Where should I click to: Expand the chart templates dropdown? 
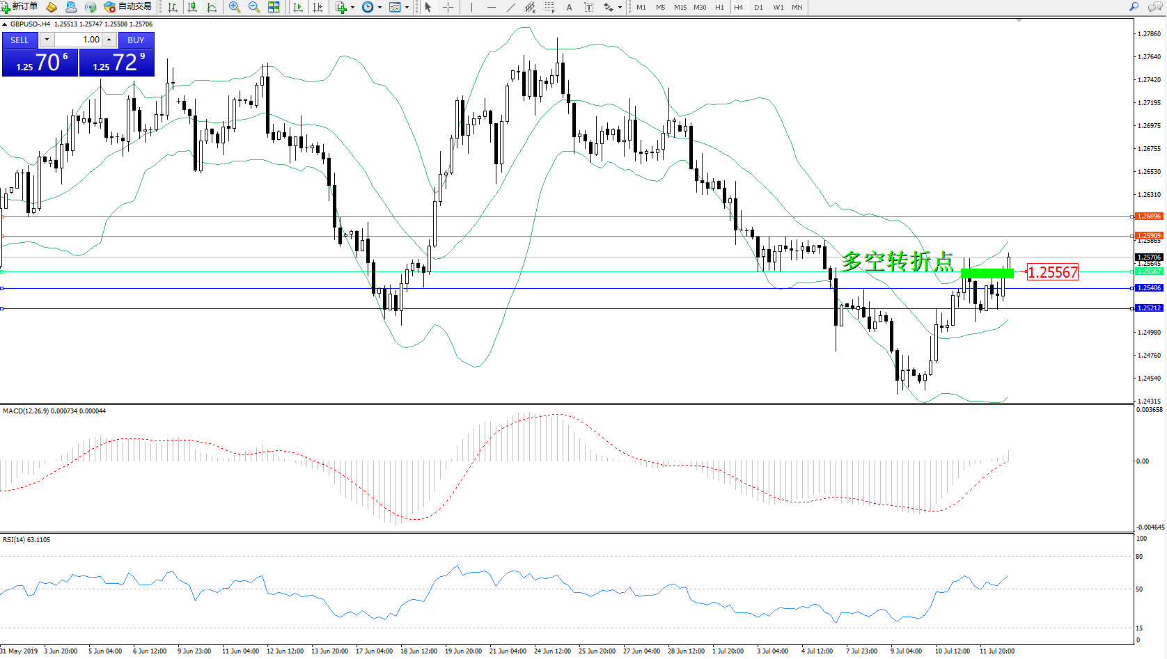tap(407, 7)
